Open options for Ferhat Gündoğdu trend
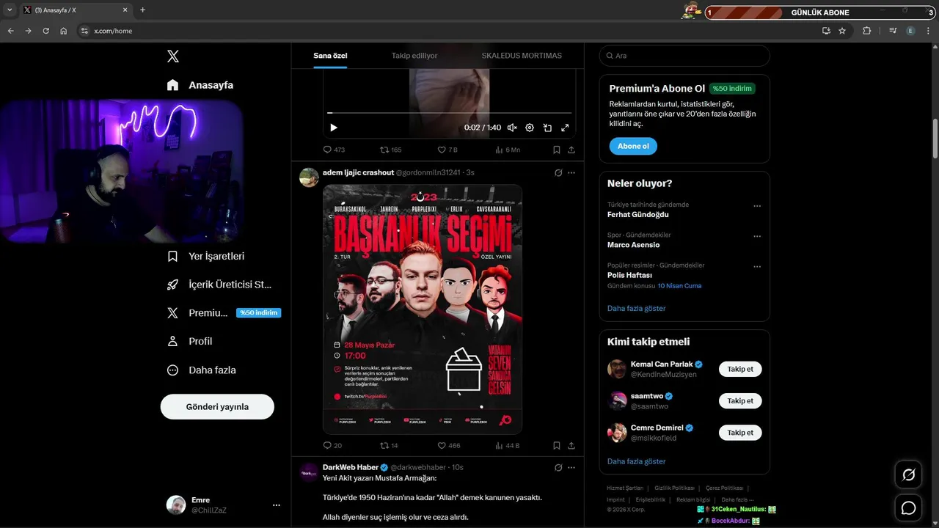939x528 pixels. (757, 206)
